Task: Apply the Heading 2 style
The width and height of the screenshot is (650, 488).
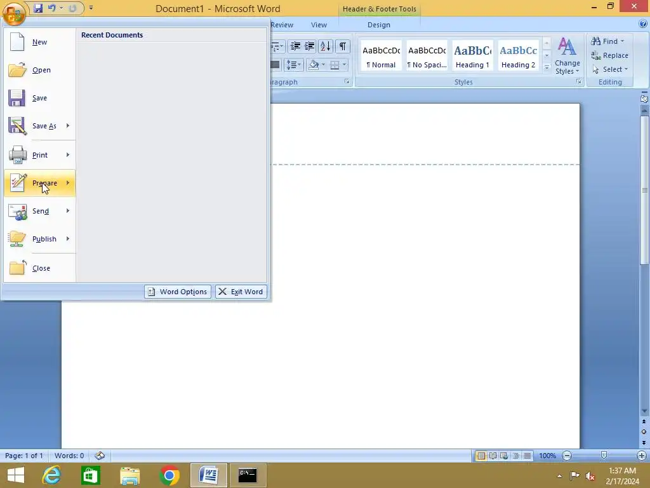Action: 518,56
